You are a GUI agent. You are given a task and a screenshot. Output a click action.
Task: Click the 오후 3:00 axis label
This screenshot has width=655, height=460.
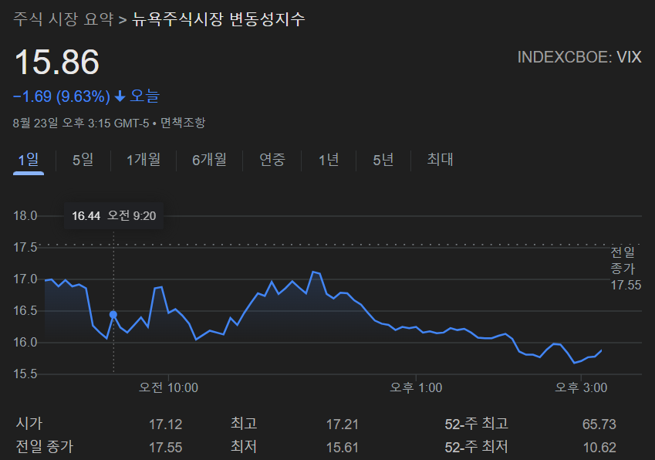point(581,387)
